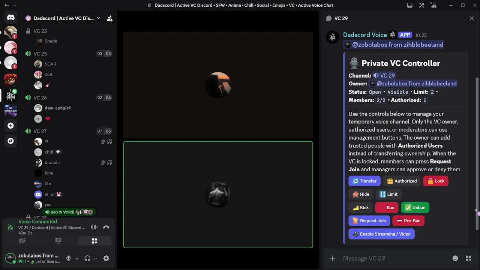This screenshot has height=270, width=480.
Task: Click Enable Streaming / Video button
Action: click(x=381, y=234)
